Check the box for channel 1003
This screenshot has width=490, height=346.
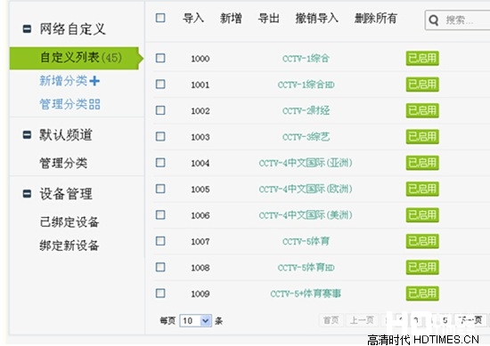point(160,136)
